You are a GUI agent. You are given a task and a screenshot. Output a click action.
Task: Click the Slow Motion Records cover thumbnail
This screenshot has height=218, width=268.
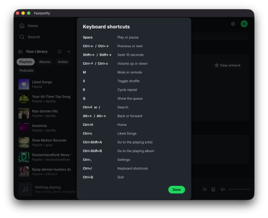pyautogui.click(x=24, y=142)
